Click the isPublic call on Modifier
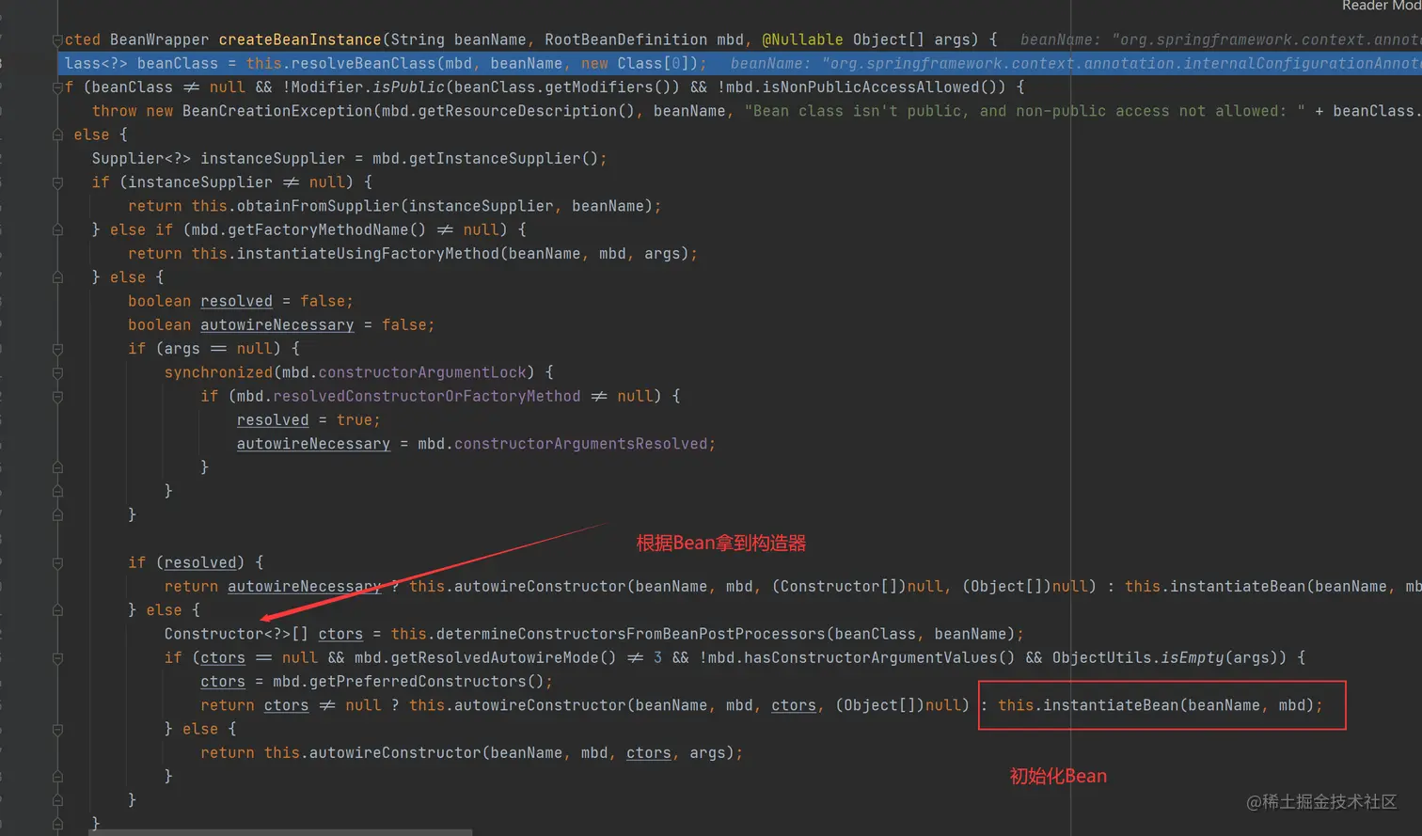Viewport: 1422px width, 836px height. pos(409,87)
